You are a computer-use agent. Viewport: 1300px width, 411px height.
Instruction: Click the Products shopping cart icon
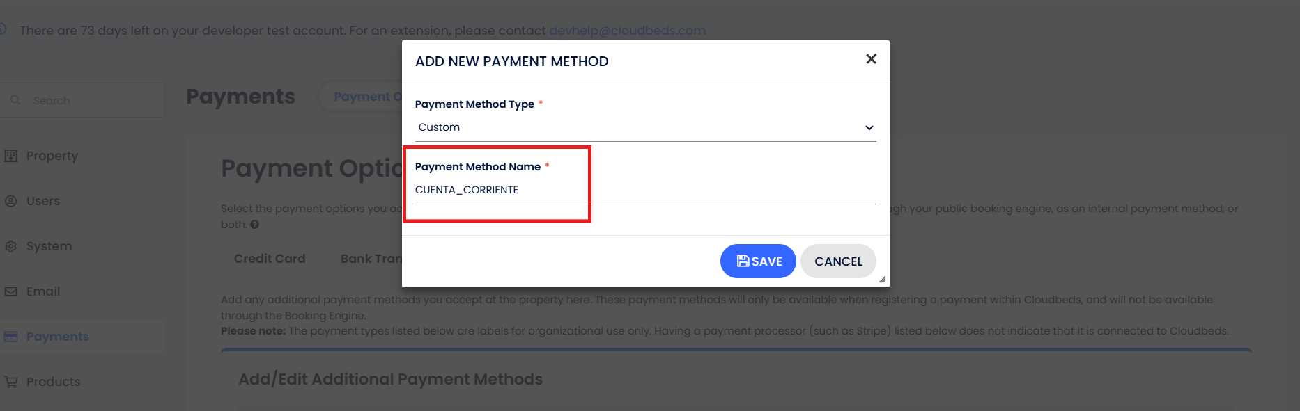click(11, 382)
